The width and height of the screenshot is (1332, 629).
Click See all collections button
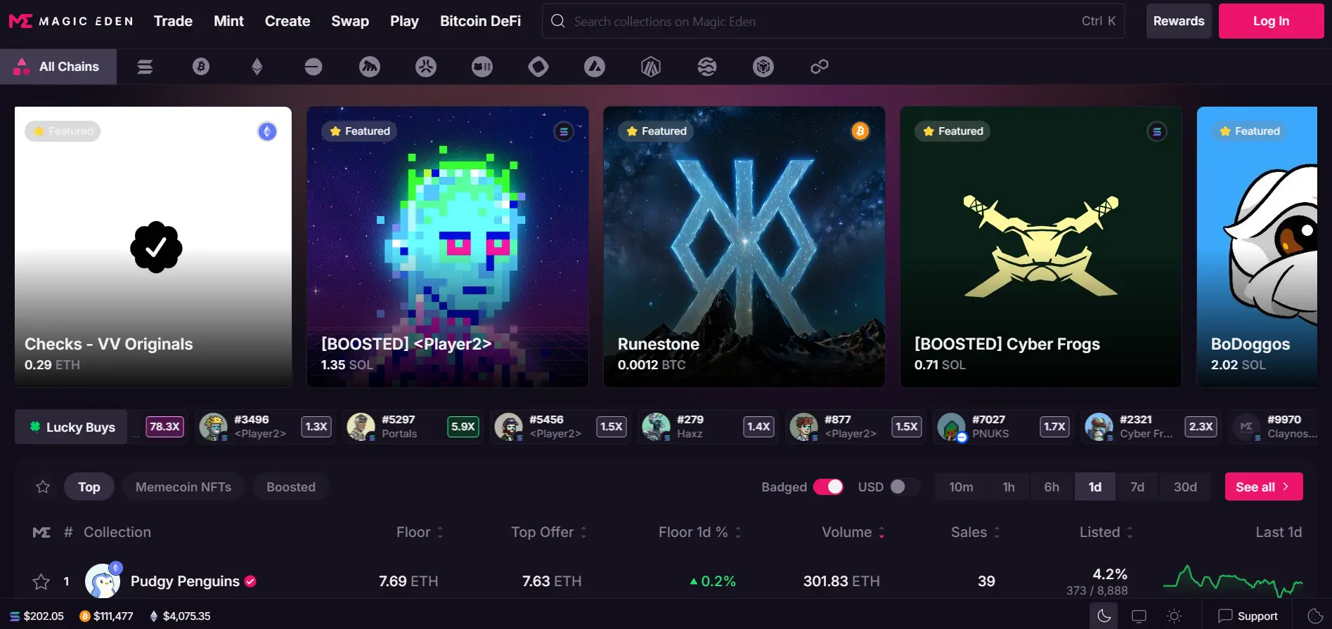[1263, 487]
